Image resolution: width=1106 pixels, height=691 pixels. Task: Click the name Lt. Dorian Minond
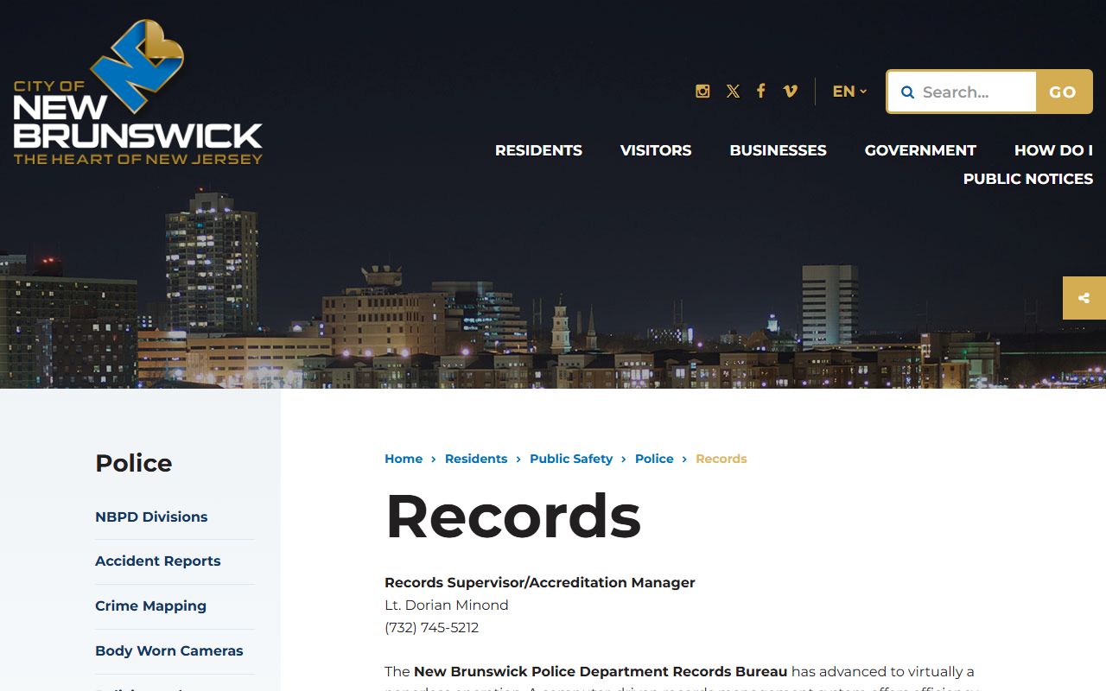click(447, 605)
